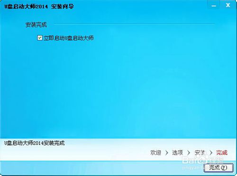Select the 选项 step label
Screen dimensions: 237x176
[178, 153]
